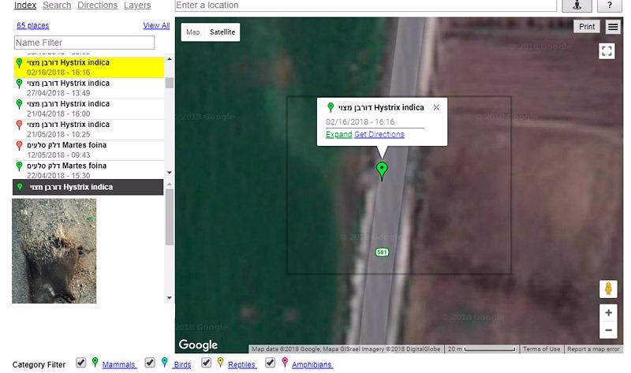Switch to the Directions tab
This screenshot has height=373, width=631.
(x=98, y=6)
